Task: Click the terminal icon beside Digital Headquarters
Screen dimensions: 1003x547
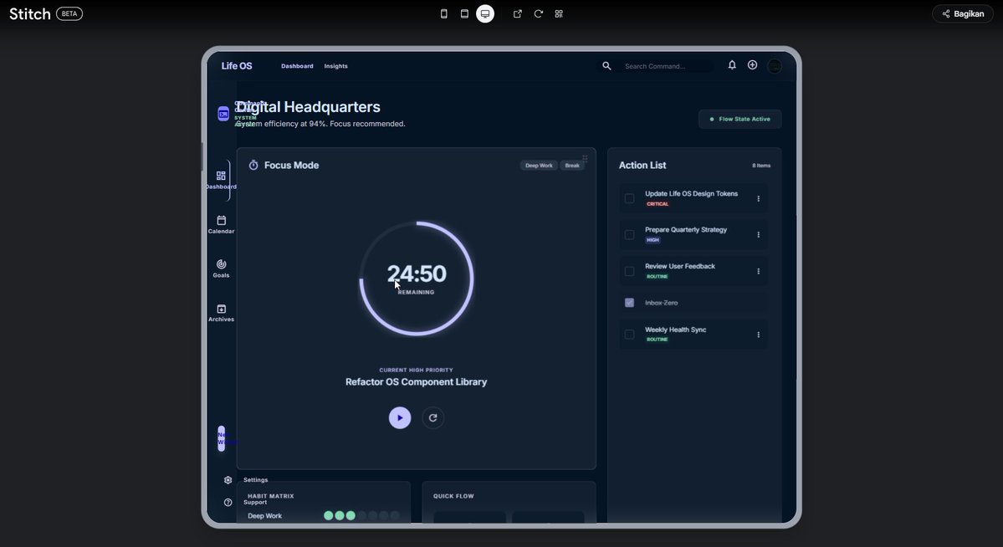Action: tap(223, 114)
